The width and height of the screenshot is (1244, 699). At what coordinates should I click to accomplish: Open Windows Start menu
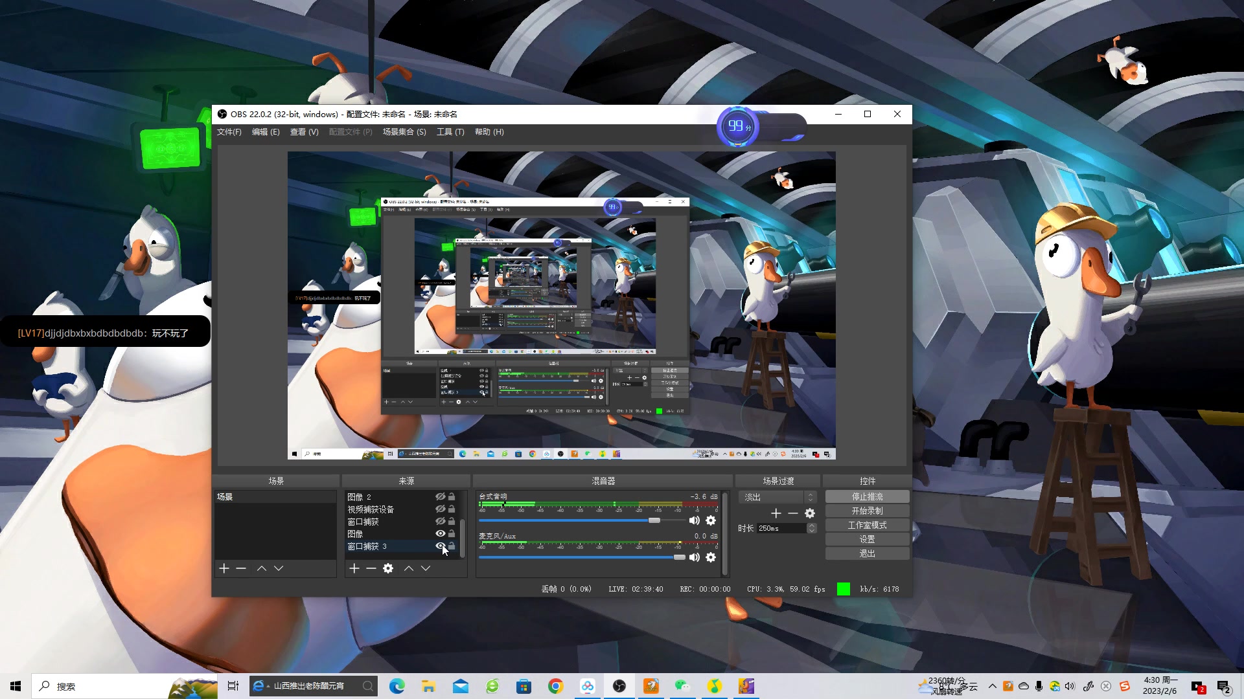[16, 686]
